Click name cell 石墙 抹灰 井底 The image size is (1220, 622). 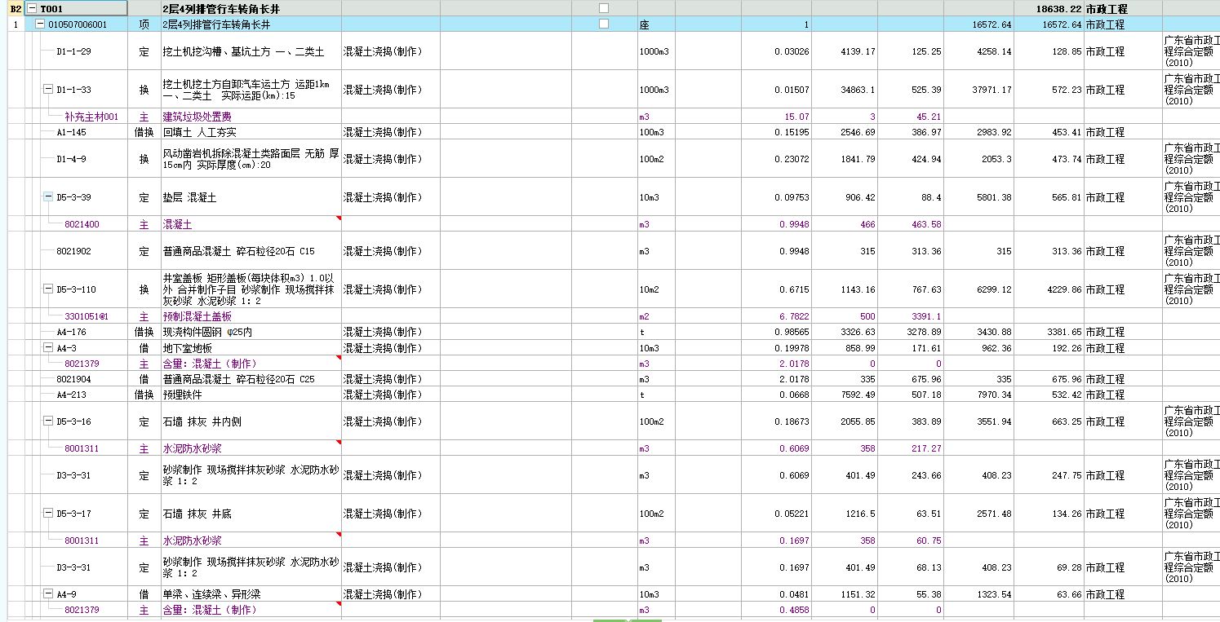197,514
